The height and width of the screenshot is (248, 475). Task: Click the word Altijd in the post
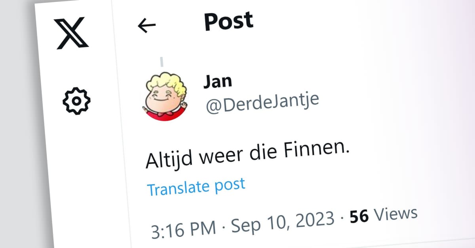[x=170, y=159]
